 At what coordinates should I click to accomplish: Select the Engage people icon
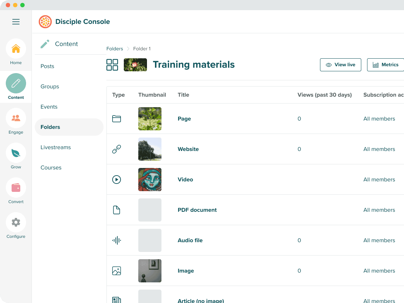(16, 118)
